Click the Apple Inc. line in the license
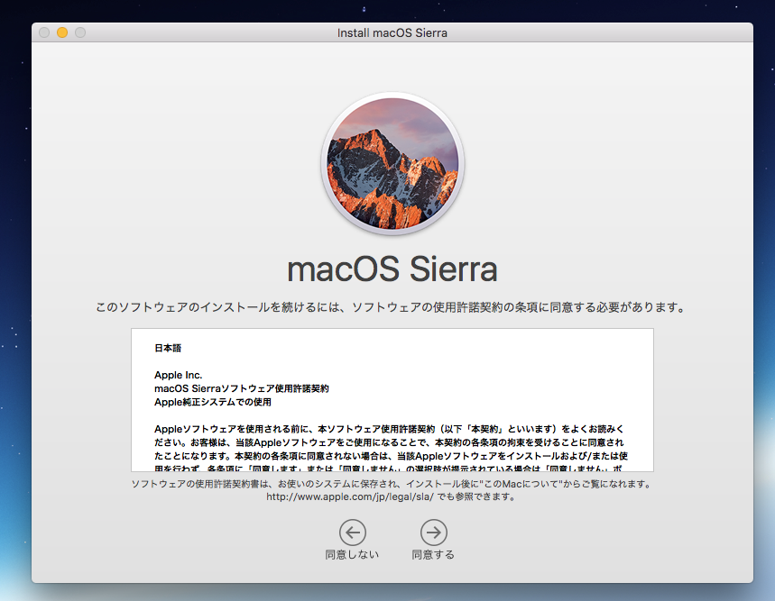Image resolution: width=775 pixels, height=601 pixels. point(179,375)
